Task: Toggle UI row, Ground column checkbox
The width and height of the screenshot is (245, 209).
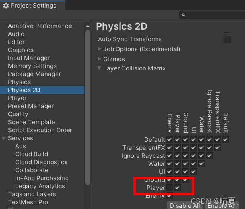Action: pyautogui.click(x=185, y=171)
